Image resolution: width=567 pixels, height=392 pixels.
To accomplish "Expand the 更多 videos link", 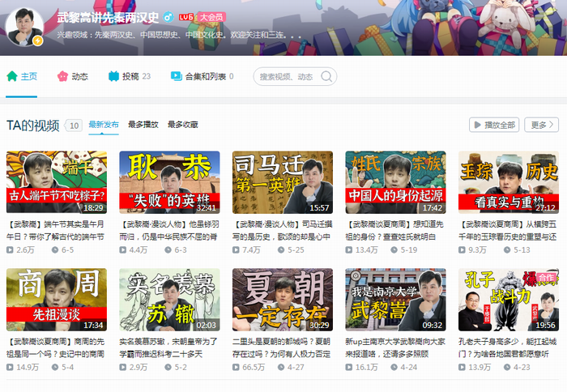I will tap(540, 125).
